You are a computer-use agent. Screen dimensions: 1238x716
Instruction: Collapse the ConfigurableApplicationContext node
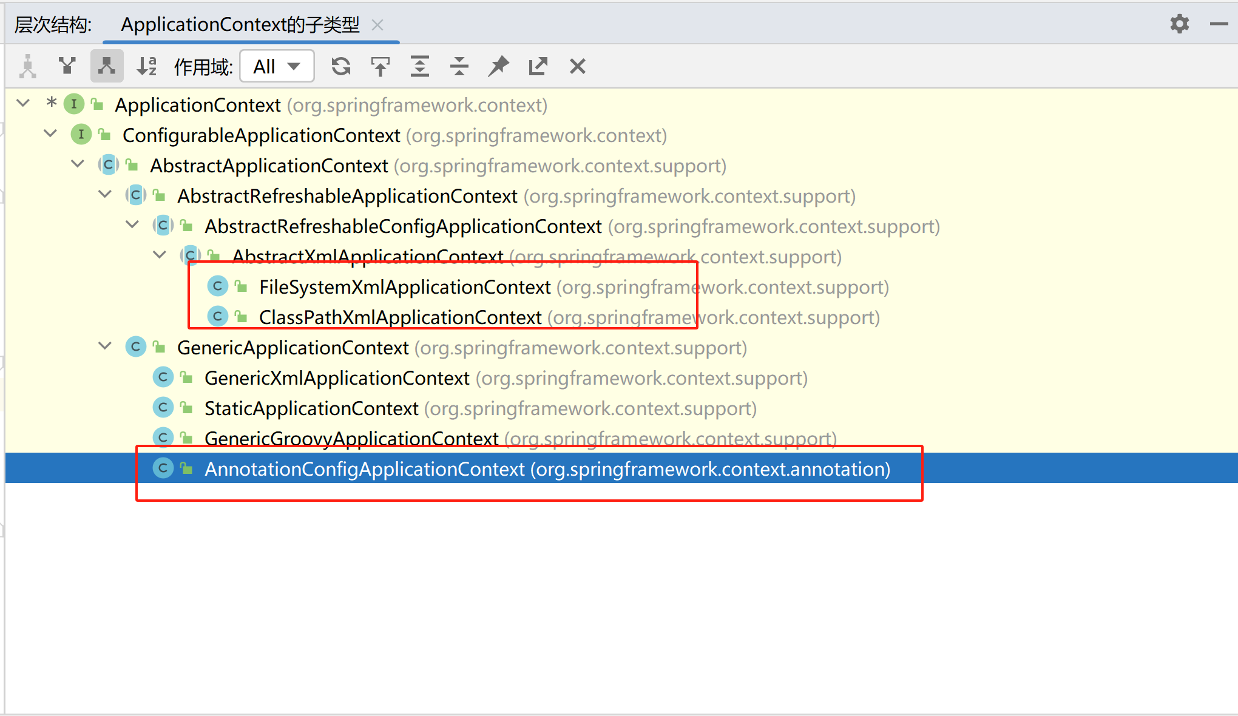[x=50, y=133]
